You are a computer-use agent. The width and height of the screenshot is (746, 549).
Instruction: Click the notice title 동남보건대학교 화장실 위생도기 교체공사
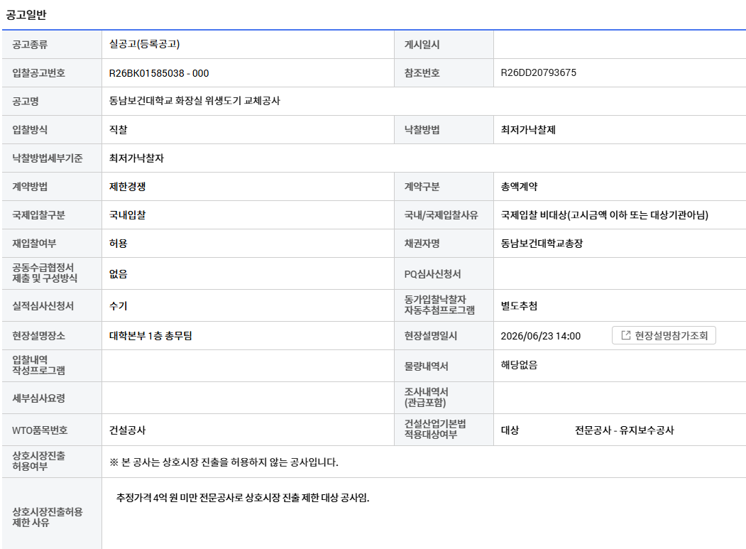tap(194, 101)
